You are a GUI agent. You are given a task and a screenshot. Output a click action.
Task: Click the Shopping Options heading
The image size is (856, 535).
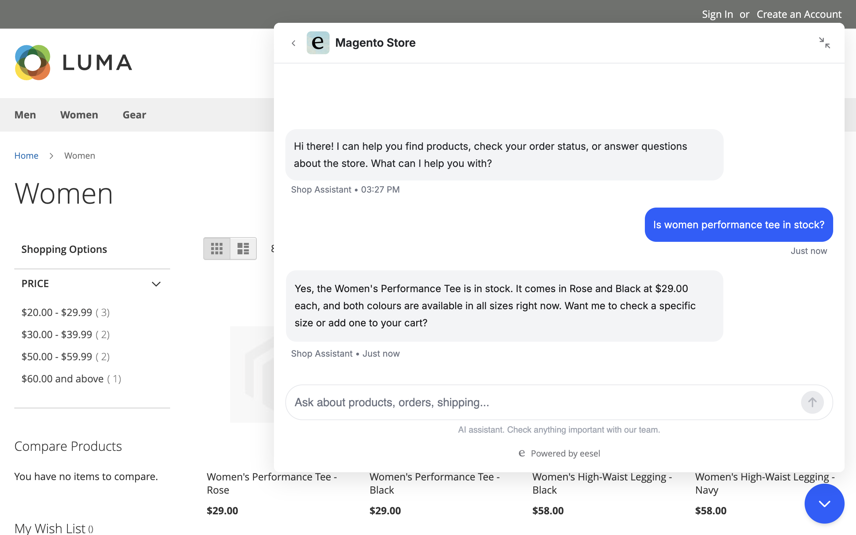(x=64, y=249)
